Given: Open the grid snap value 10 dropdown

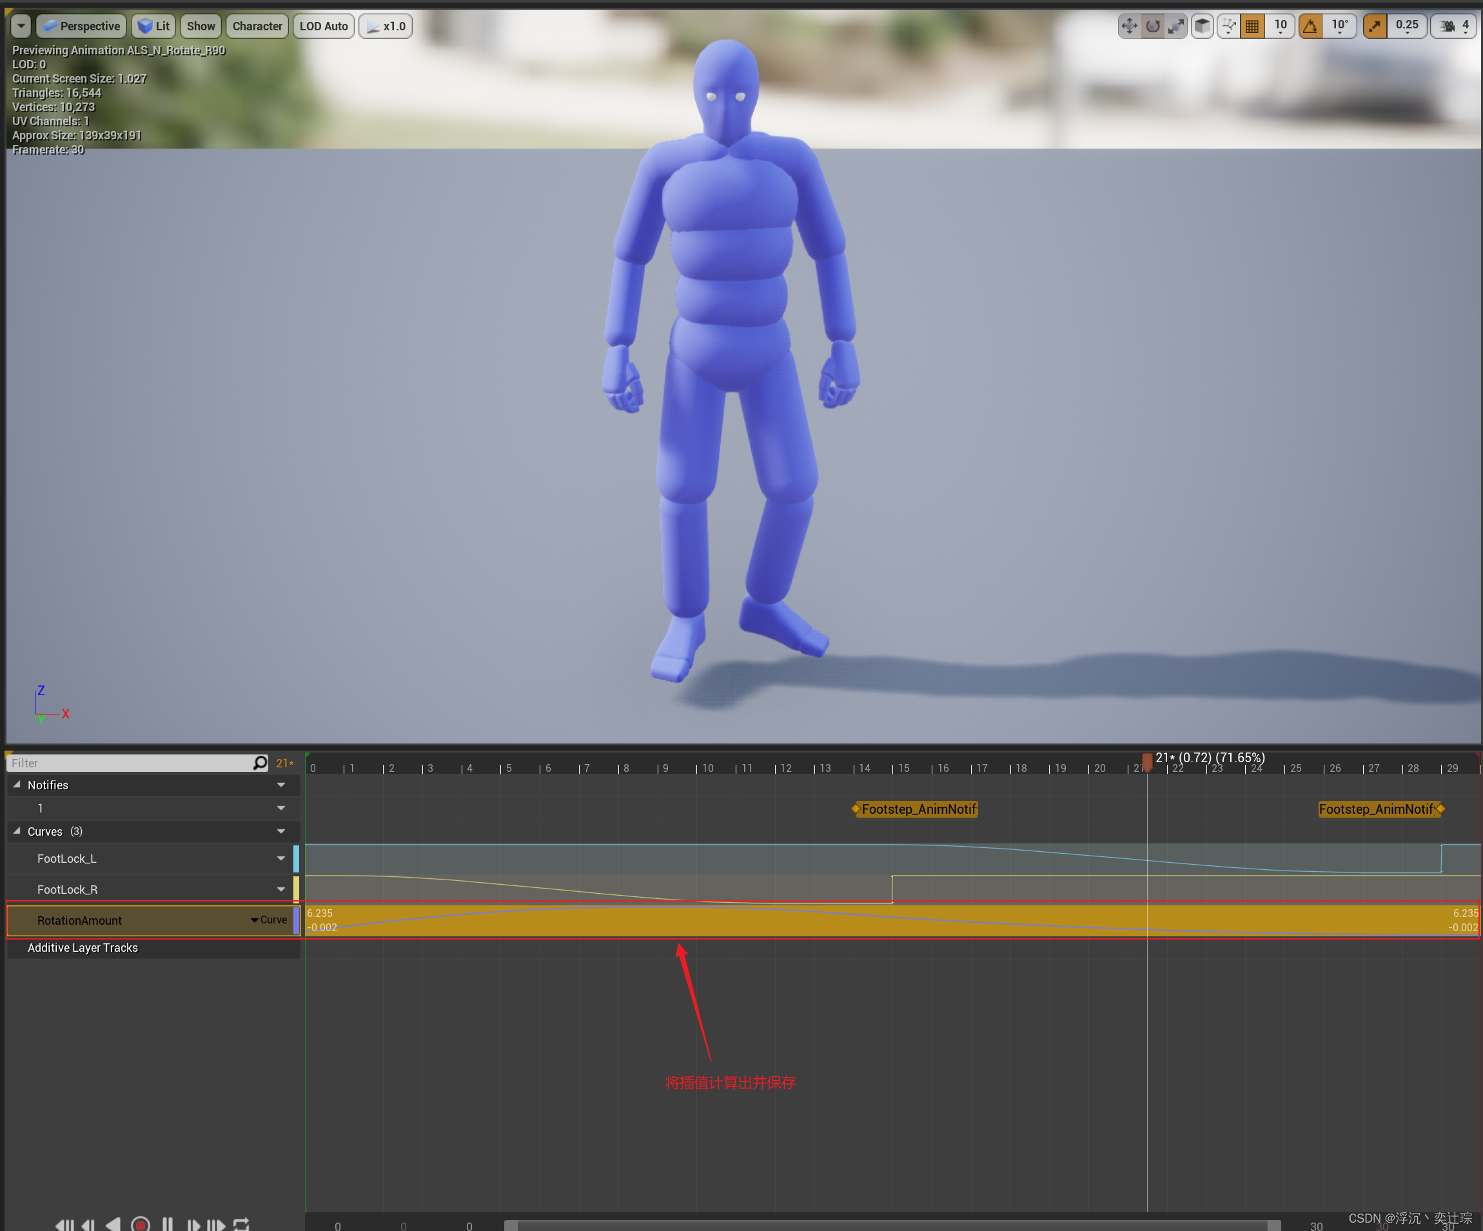Looking at the screenshot, I should pyautogui.click(x=1281, y=26).
